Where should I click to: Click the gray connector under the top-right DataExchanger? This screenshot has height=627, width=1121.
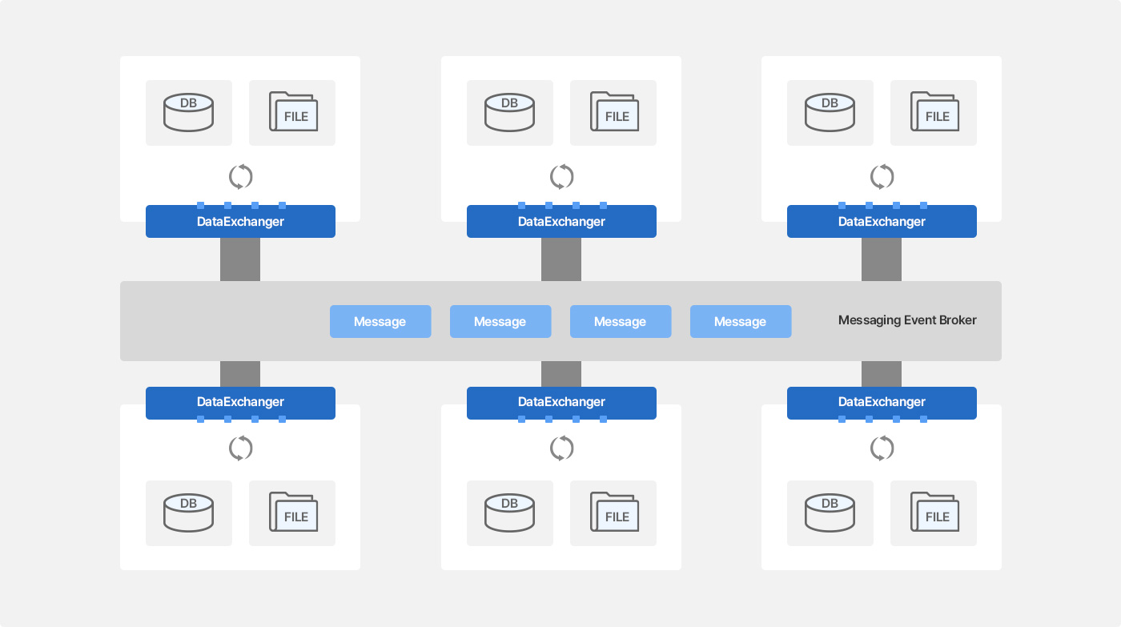coord(882,259)
